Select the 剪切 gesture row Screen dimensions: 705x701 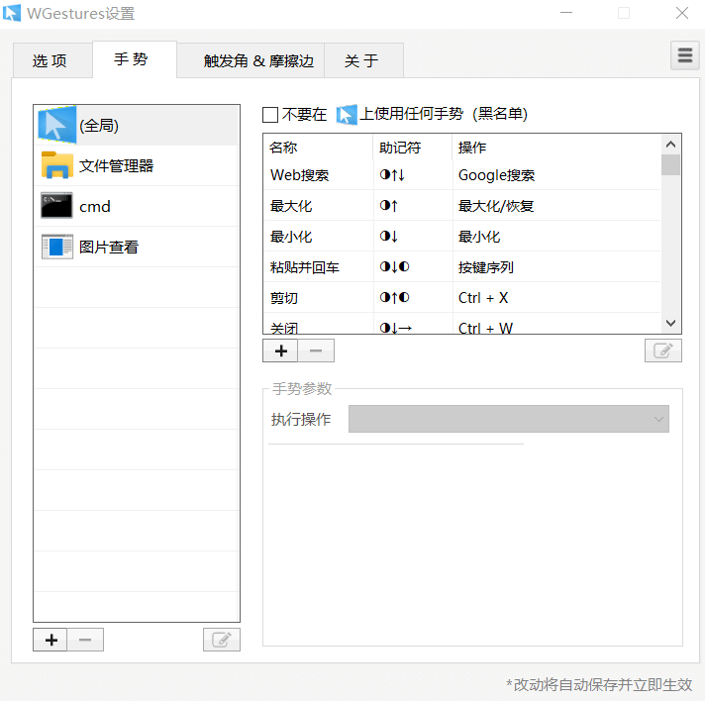tap(461, 298)
